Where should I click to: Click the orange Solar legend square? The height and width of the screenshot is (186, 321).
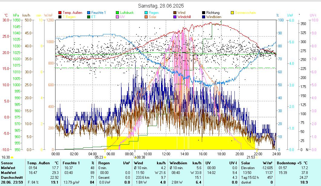click(x=146, y=17)
